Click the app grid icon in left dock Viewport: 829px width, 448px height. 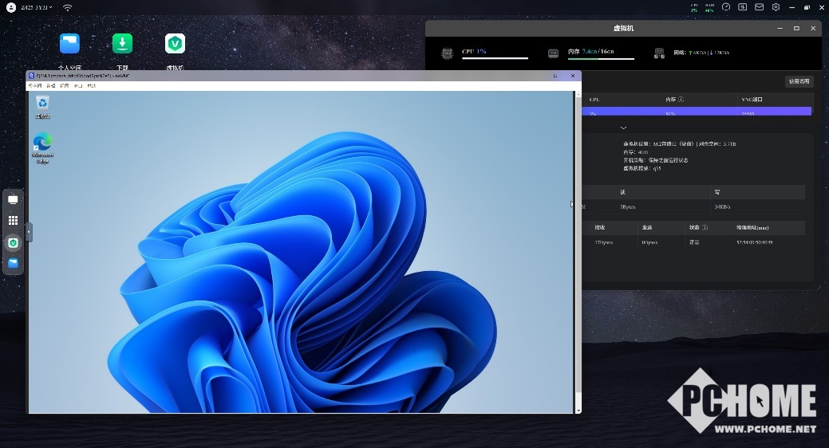point(13,220)
